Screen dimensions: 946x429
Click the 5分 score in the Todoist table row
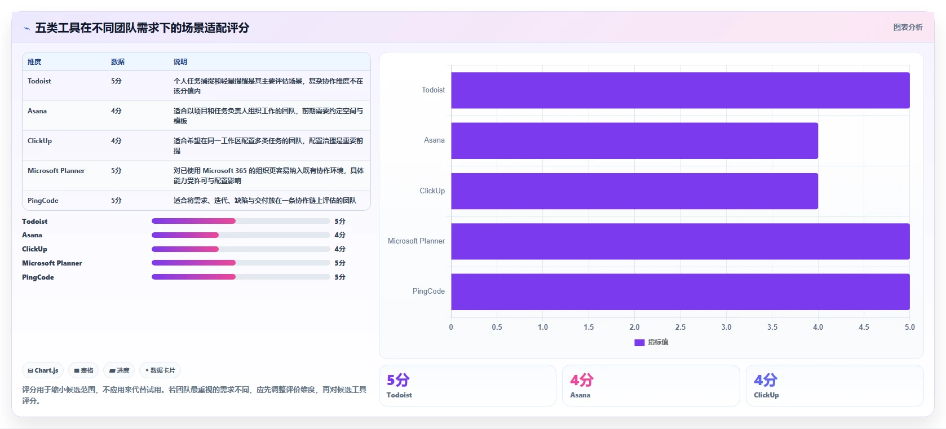tap(116, 81)
